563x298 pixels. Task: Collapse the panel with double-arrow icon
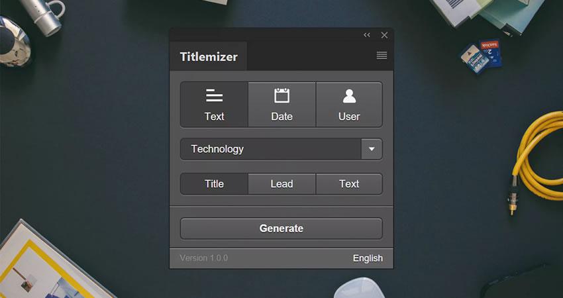[x=366, y=35]
